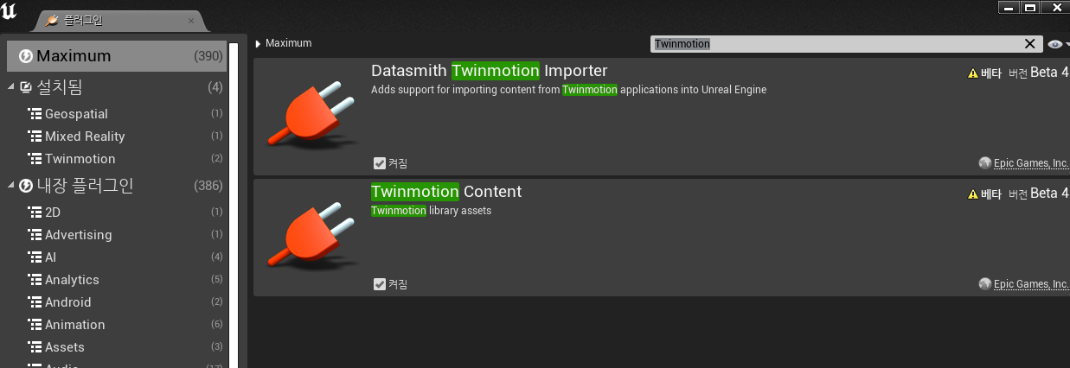1070x368 pixels.
Task: Click the Twinmotion category list icon
Action: (x=35, y=159)
